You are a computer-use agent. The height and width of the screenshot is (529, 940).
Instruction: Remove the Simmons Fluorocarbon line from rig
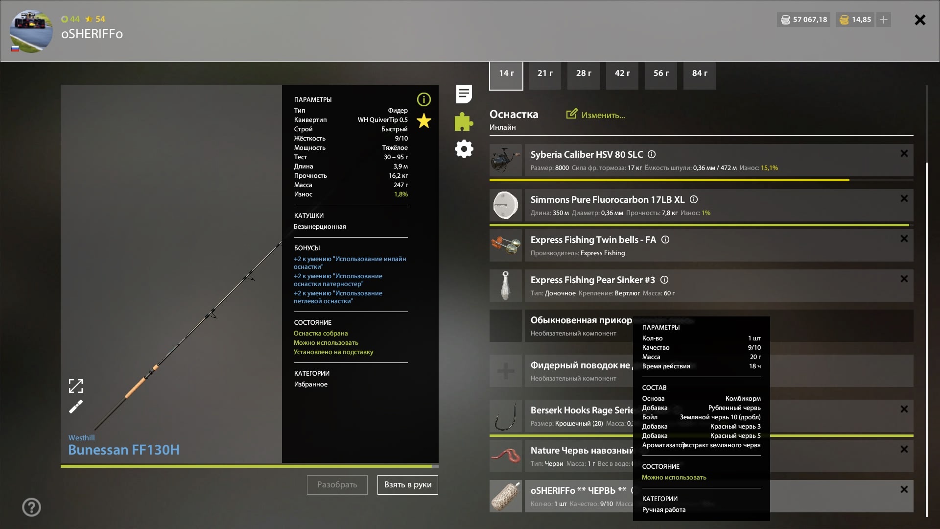[904, 198]
